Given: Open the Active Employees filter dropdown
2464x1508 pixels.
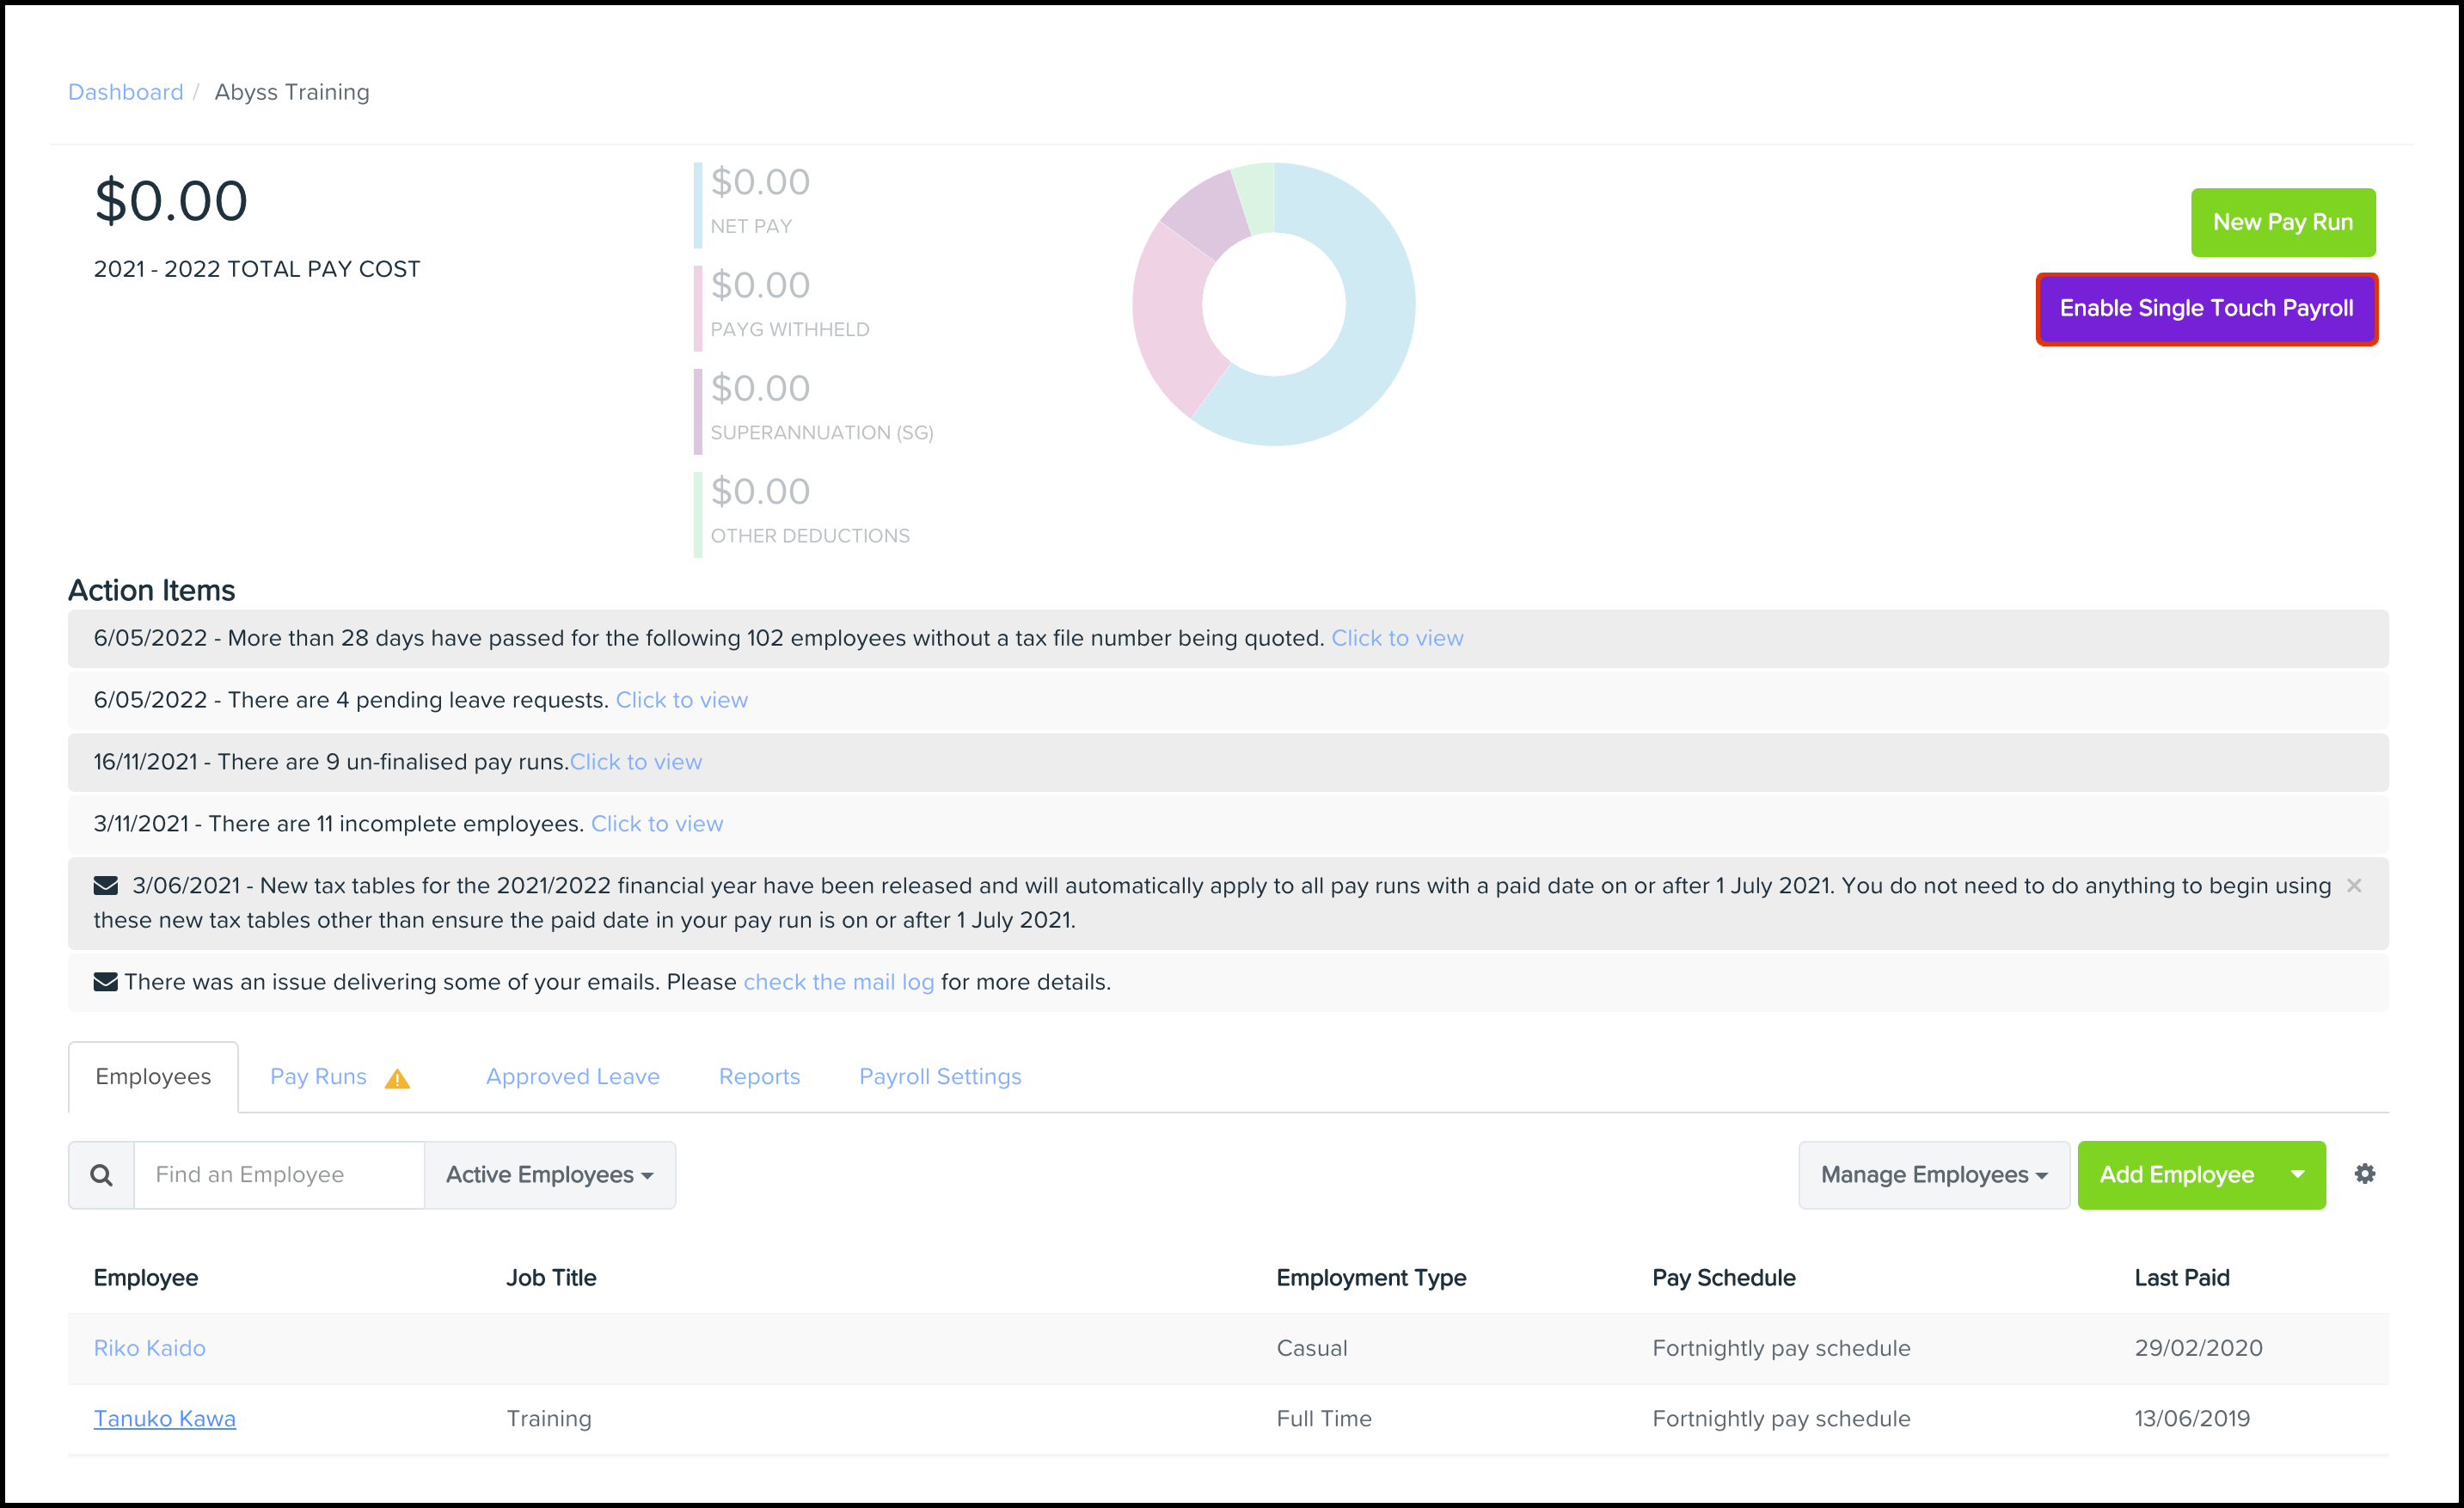Looking at the screenshot, I should point(549,1175).
